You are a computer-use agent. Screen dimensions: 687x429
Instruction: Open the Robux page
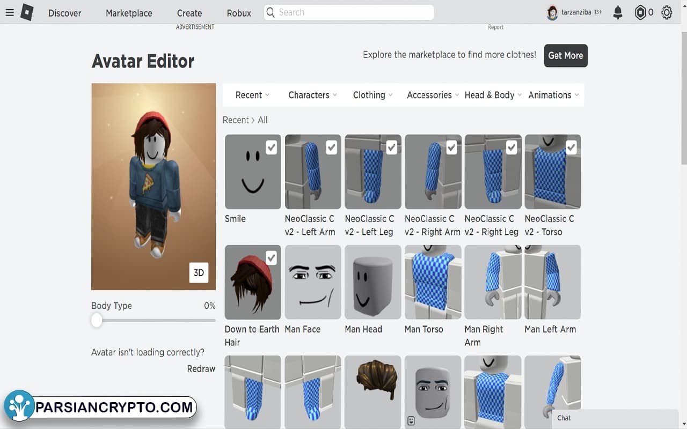click(x=239, y=13)
